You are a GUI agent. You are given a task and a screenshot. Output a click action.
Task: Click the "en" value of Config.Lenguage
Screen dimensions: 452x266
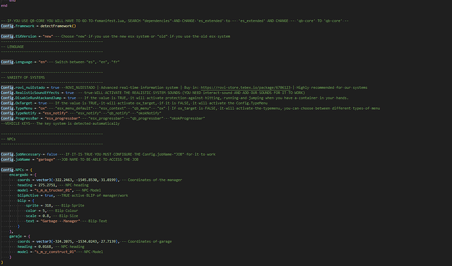[x=43, y=62]
